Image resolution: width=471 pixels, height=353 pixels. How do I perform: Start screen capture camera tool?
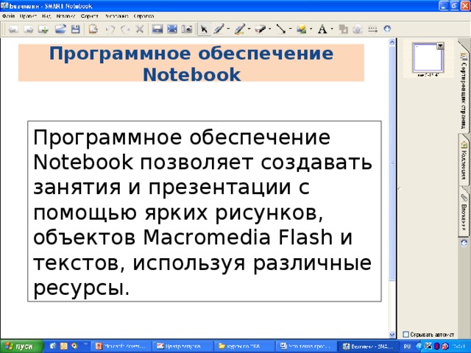point(187,29)
